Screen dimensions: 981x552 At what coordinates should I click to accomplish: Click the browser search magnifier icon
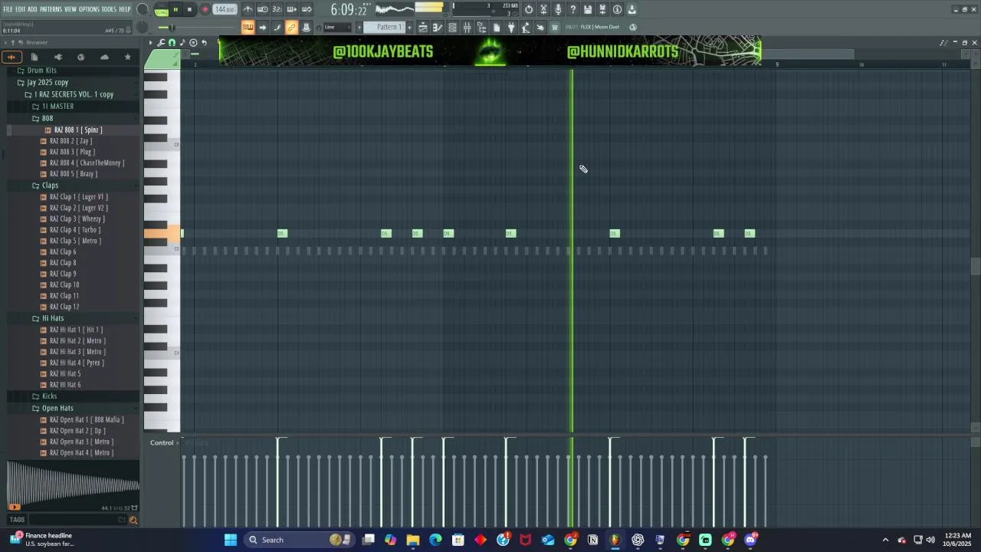[133, 520]
